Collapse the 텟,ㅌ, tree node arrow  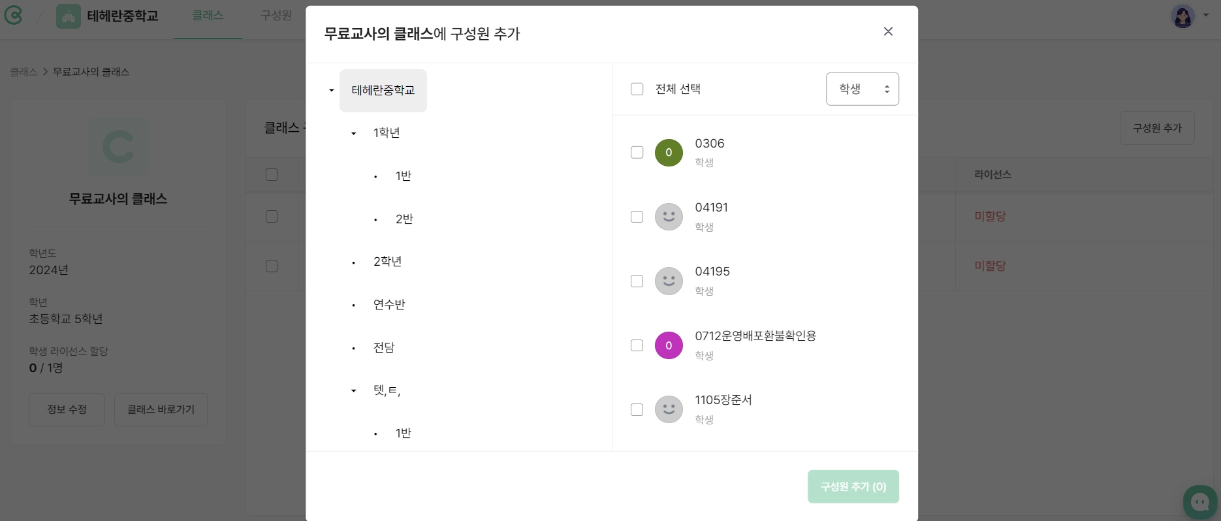(x=354, y=390)
